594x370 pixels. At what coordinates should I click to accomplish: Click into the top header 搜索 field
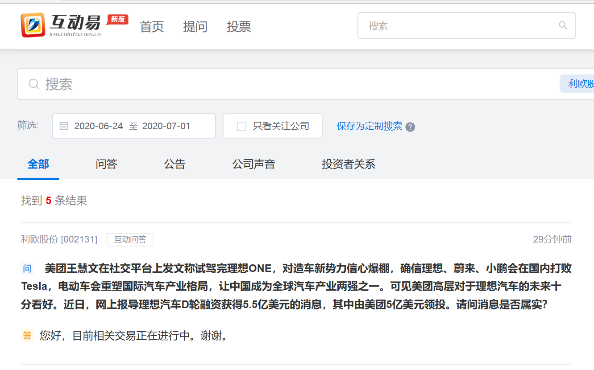click(x=460, y=25)
